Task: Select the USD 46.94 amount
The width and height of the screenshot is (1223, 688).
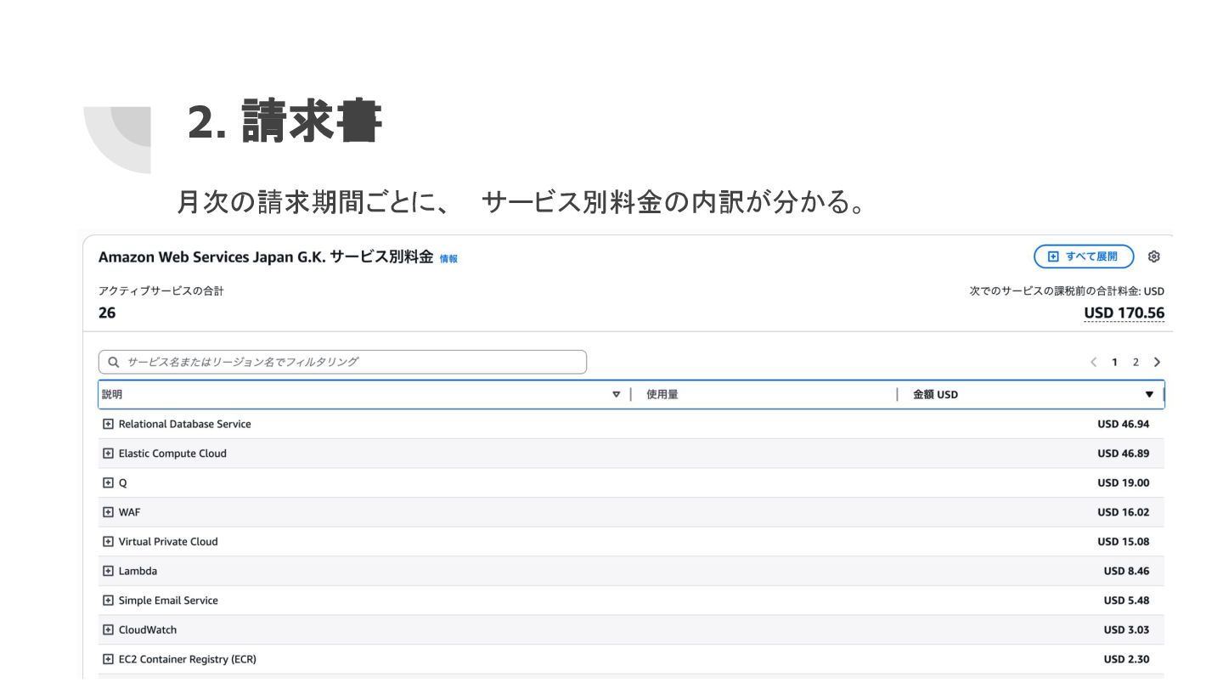Action: pyautogui.click(x=1123, y=424)
